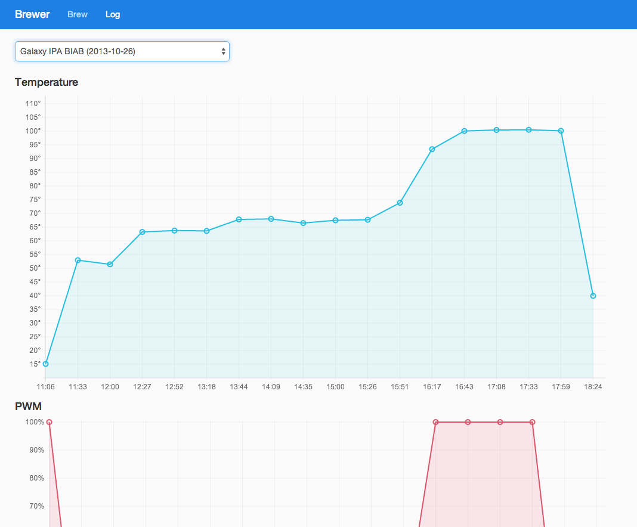Click the final temperature point at 18:24

click(x=593, y=296)
